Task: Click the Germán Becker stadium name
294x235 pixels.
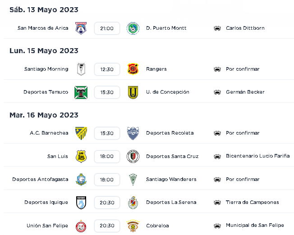Action: click(x=245, y=92)
